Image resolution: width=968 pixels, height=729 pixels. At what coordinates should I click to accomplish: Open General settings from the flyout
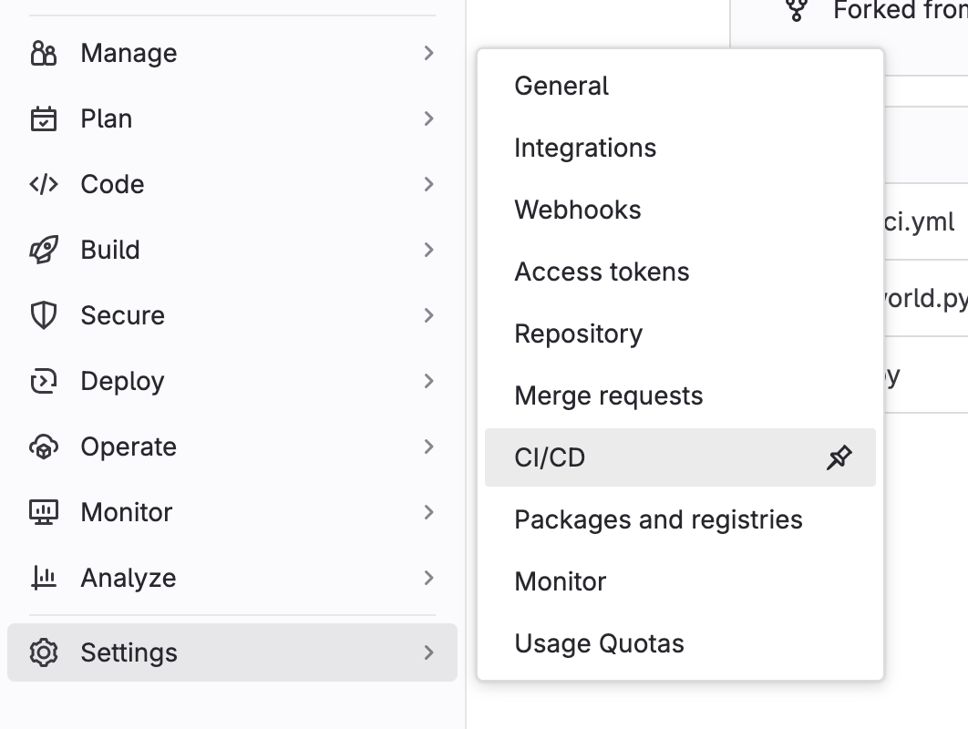(561, 87)
